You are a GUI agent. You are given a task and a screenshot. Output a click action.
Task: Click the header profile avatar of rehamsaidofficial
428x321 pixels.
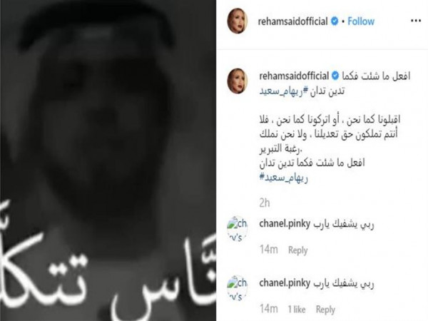238,21
